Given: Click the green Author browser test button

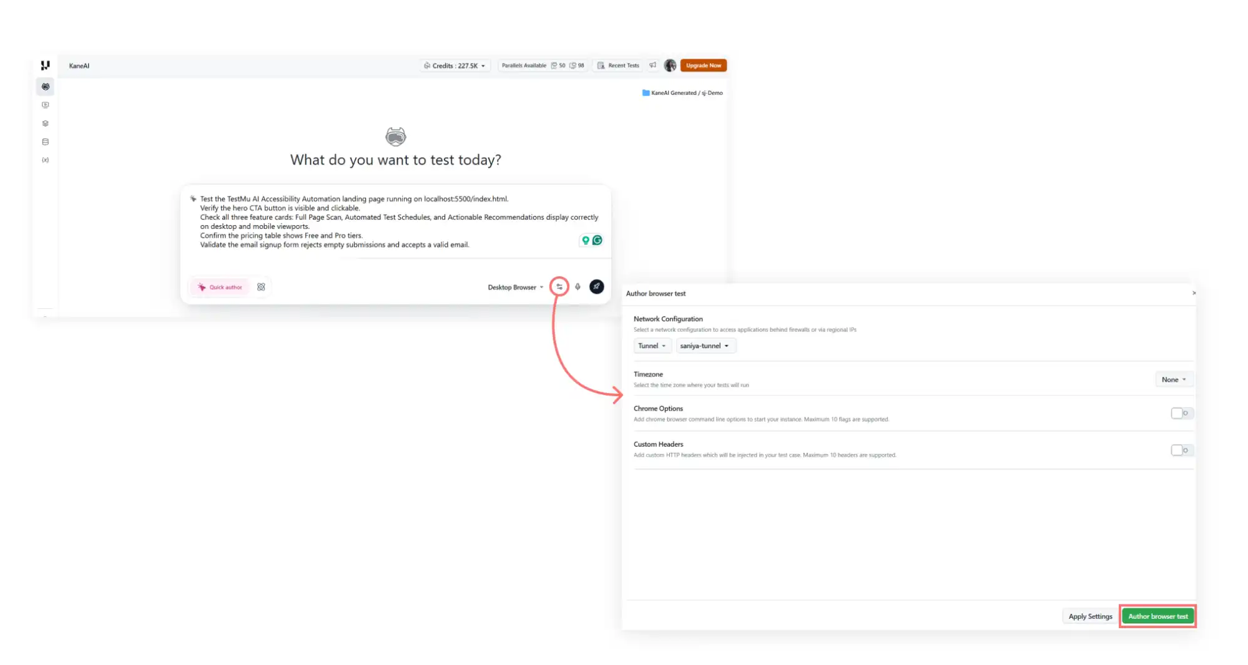Looking at the screenshot, I should click(x=1158, y=616).
